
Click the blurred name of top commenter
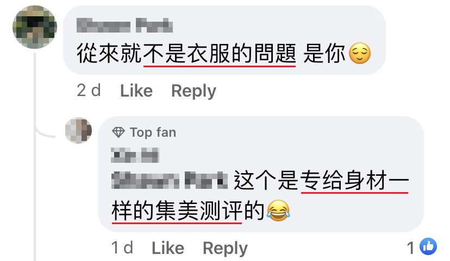point(125,25)
